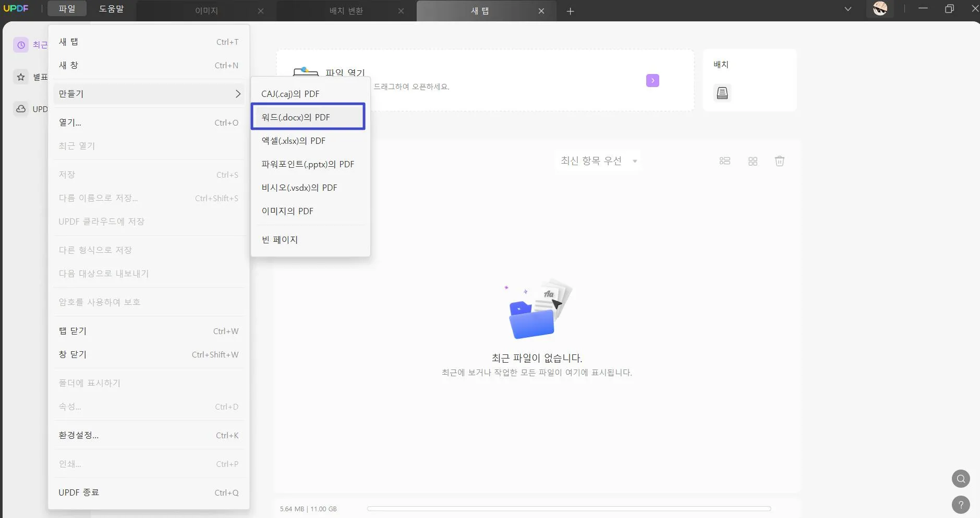Open the starred files star icon
Image resolution: width=980 pixels, height=518 pixels.
(x=21, y=77)
